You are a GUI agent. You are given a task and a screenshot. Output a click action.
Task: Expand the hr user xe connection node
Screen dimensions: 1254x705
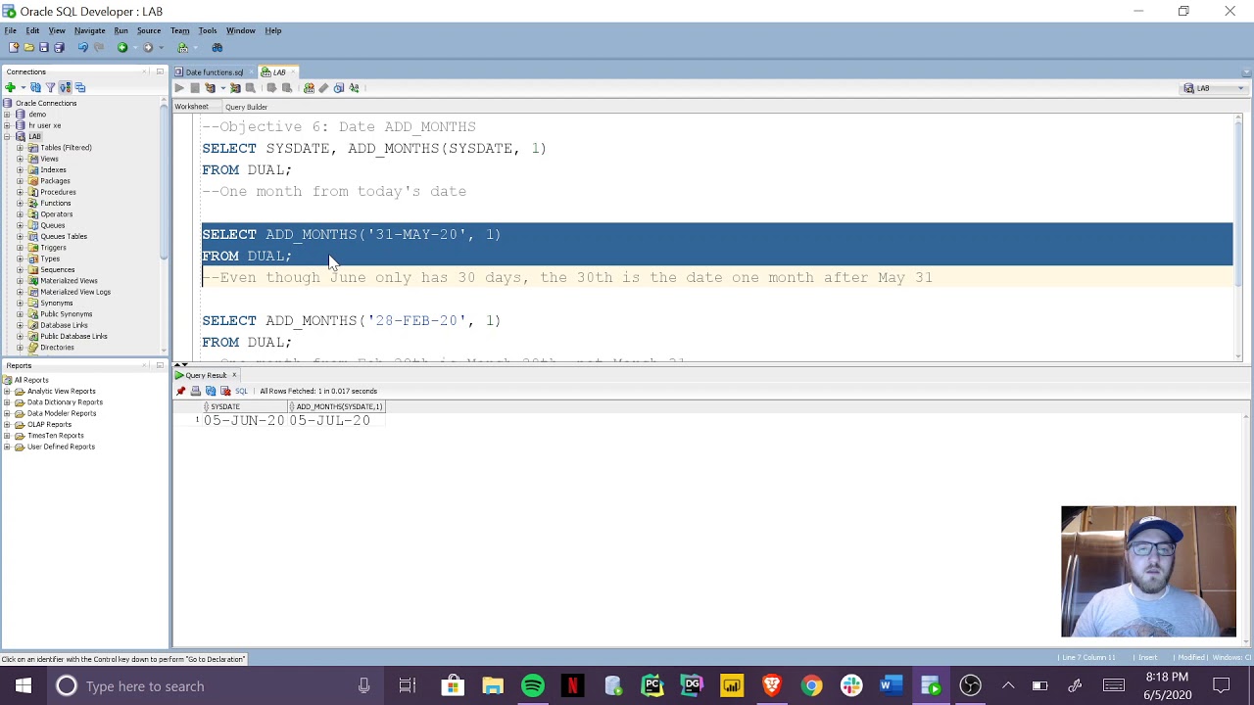pos(7,125)
